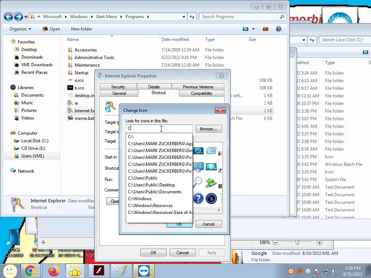Open the Pictures library
This screenshot has height=278, width=371.
[29, 110]
